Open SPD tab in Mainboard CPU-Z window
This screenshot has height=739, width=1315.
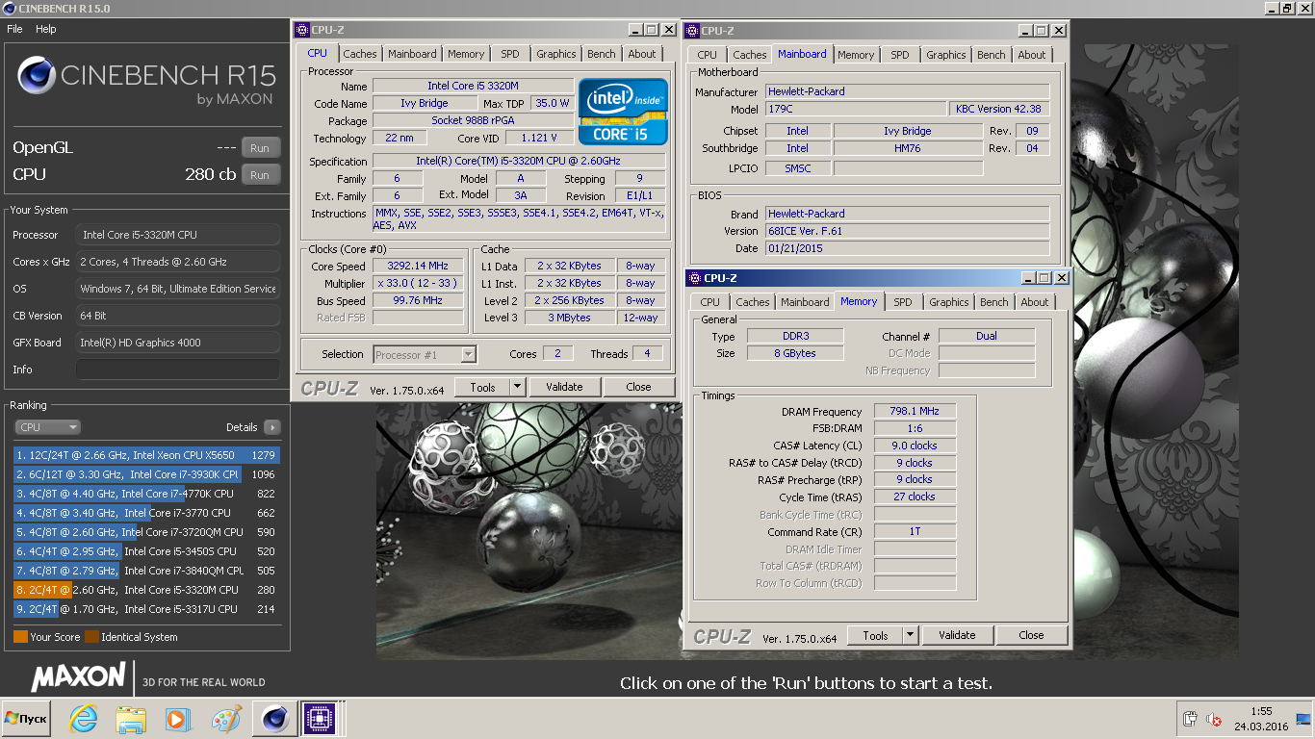900,56
